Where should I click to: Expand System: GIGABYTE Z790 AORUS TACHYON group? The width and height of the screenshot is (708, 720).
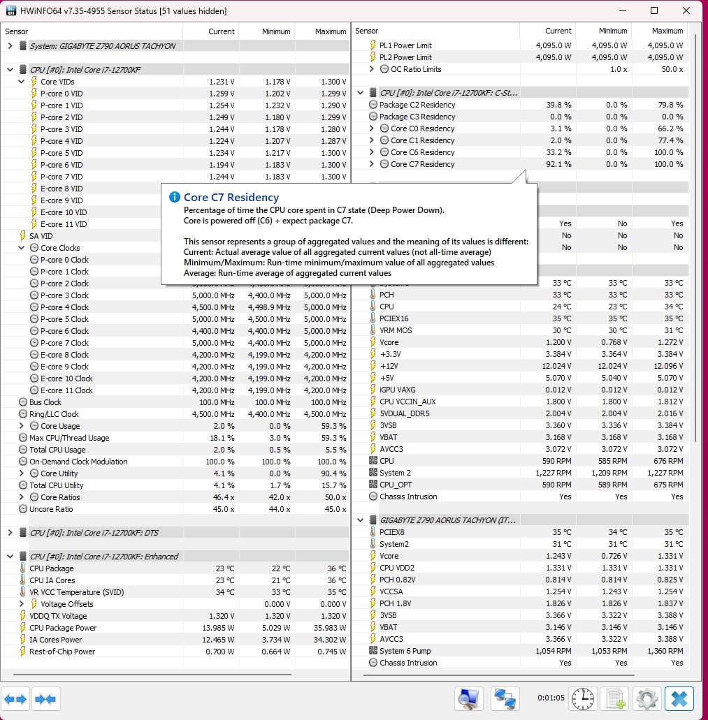click(x=10, y=46)
